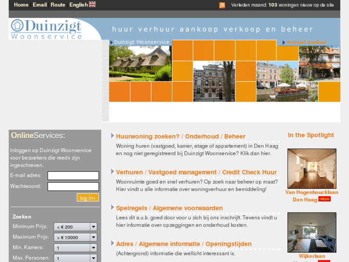The image size is (349, 262).
Task: Open the Route menu item
Action: coord(58,5)
